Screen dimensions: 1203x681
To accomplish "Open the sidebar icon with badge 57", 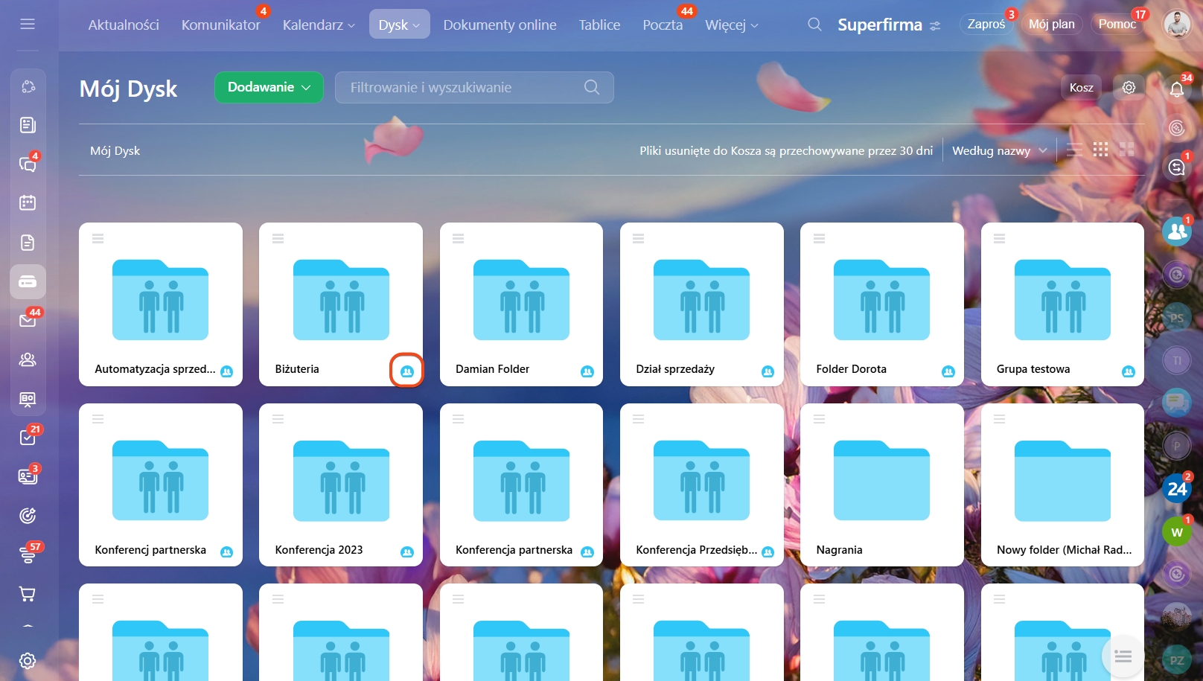I will (x=28, y=554).
